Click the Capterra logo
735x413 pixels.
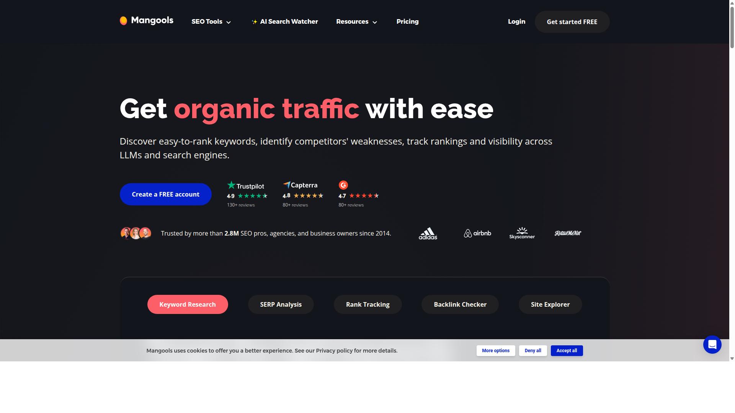[300, 185]
